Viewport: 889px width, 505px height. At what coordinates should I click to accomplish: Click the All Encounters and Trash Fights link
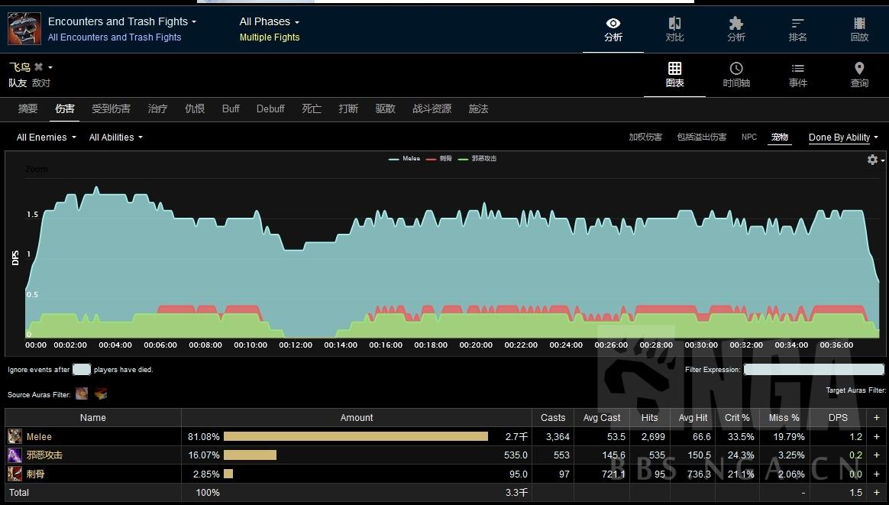coord(115,37)
